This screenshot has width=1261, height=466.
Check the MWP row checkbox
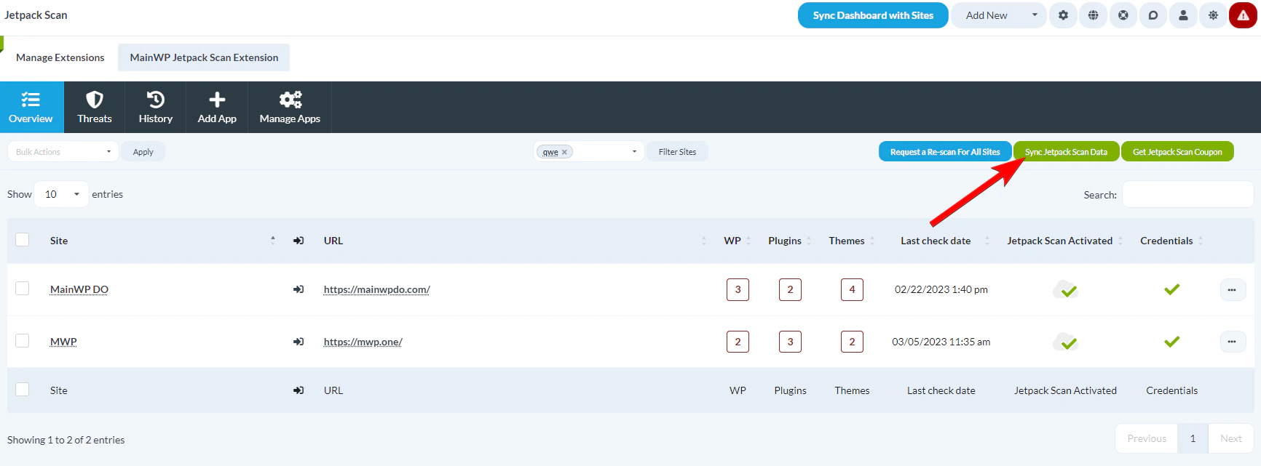click(x=23, y=341)
